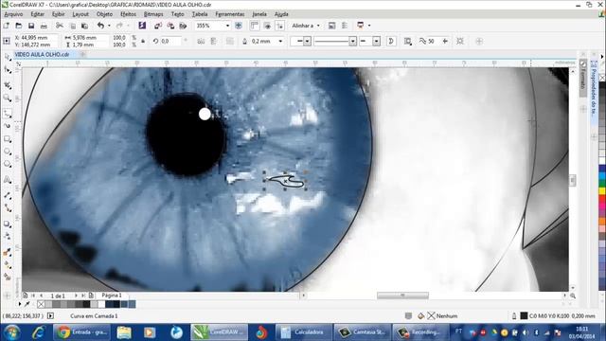
Task: Click the add page button before page counter
Action: click(26, 296)
